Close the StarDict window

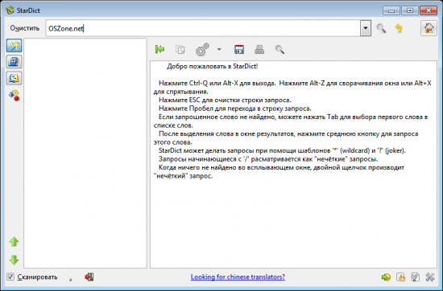pyautogui.click(x=429, y=10)
